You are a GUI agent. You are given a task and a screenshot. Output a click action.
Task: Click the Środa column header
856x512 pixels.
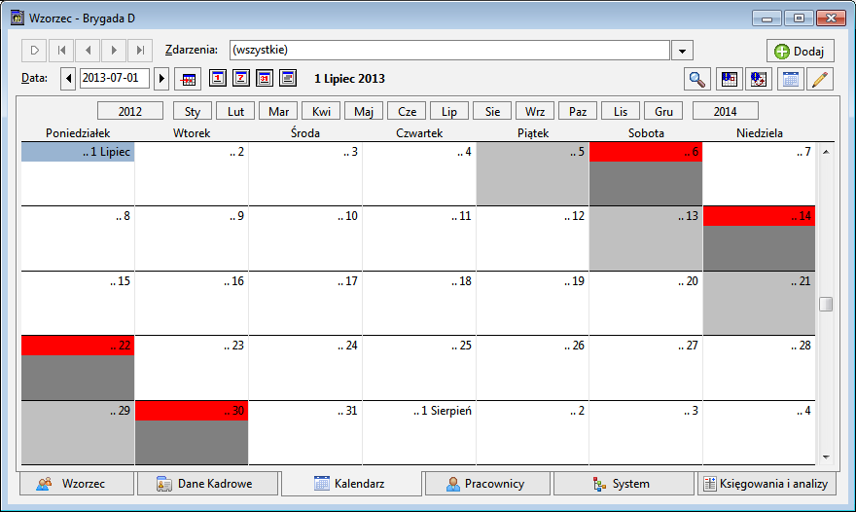click(305, 132)
